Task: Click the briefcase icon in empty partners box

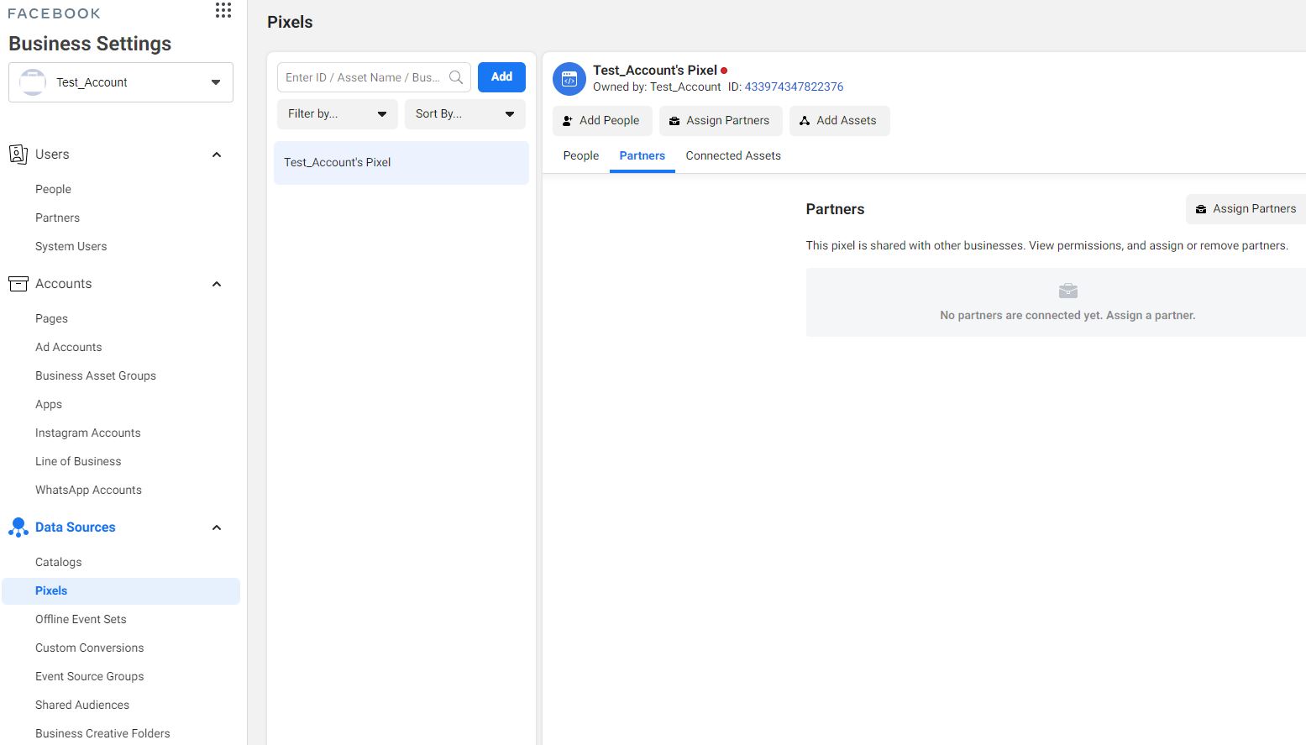Action: [1067, 291]
